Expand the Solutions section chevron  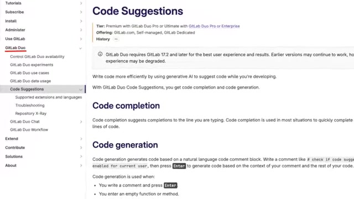point(81,156)
